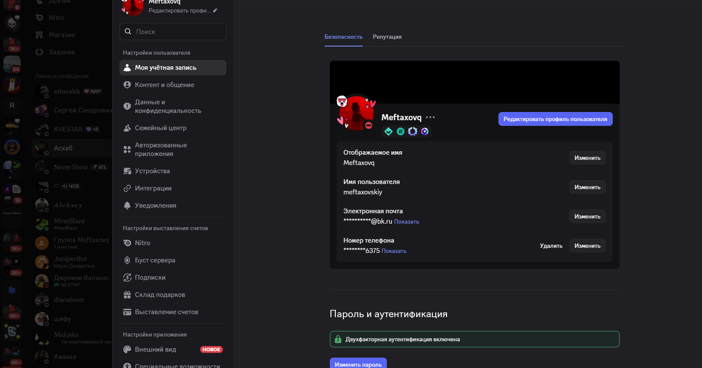
Task: Switch to the Репутация tab
Action: [387, 37]
